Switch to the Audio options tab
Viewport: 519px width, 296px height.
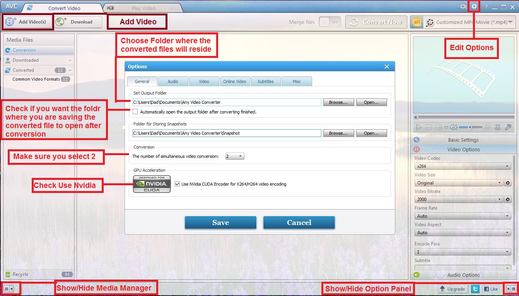[x=173, y=81]
